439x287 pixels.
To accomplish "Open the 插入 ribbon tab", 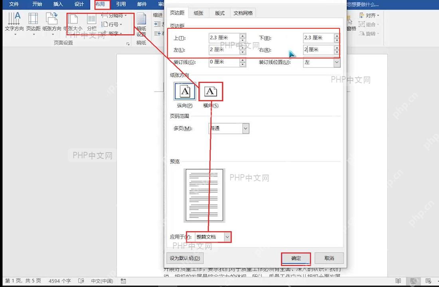I will point(58,4).
